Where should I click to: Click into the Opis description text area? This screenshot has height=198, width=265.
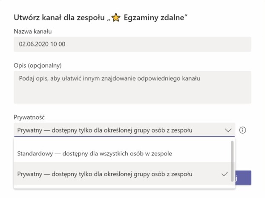click(132, 87)
